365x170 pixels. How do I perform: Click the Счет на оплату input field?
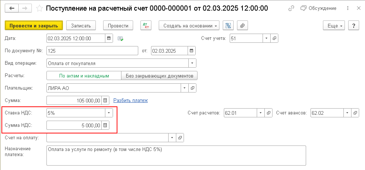point(108,138)
